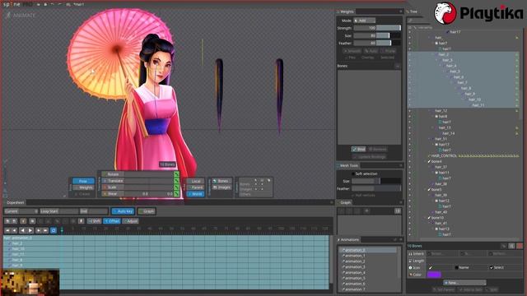The width and height of the screenshot is (527, 296).
Task: Toggle visibility dot for bone4 row
Action: coord(410,161)
